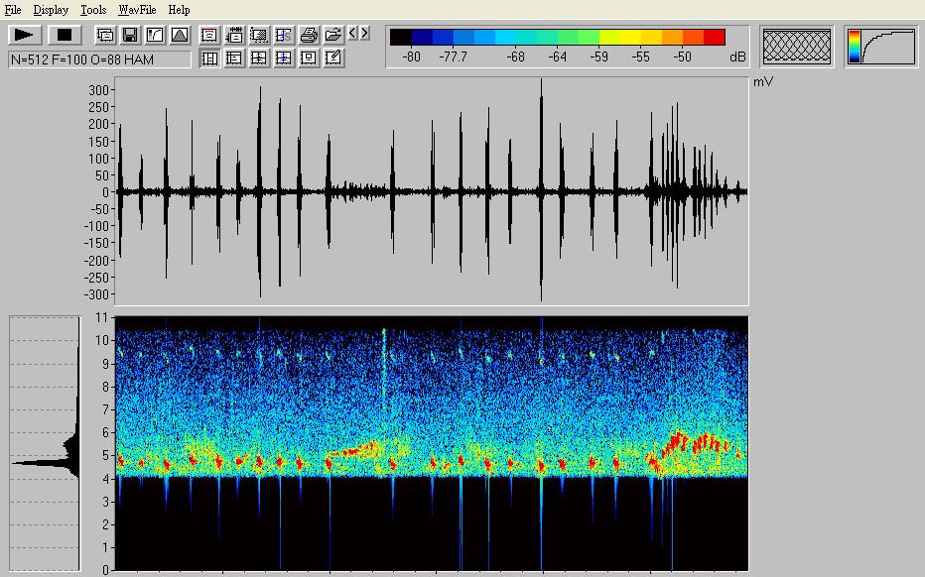This screenshot has width=925, height=577.
Task: Click the crosshatch pattern display button
Action: 796,47
